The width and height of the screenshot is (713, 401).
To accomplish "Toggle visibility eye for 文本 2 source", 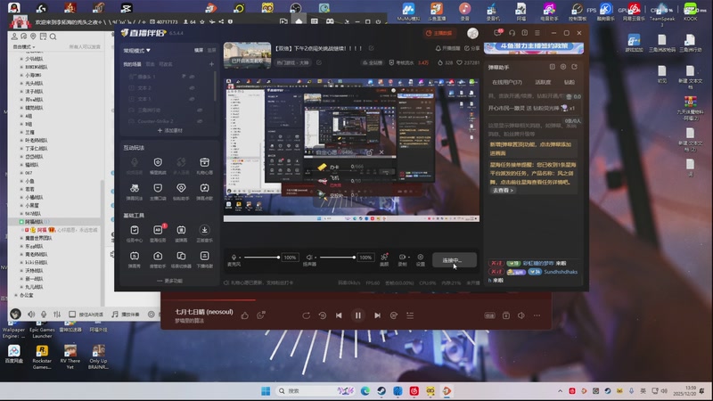I will [x=192, y=87].
